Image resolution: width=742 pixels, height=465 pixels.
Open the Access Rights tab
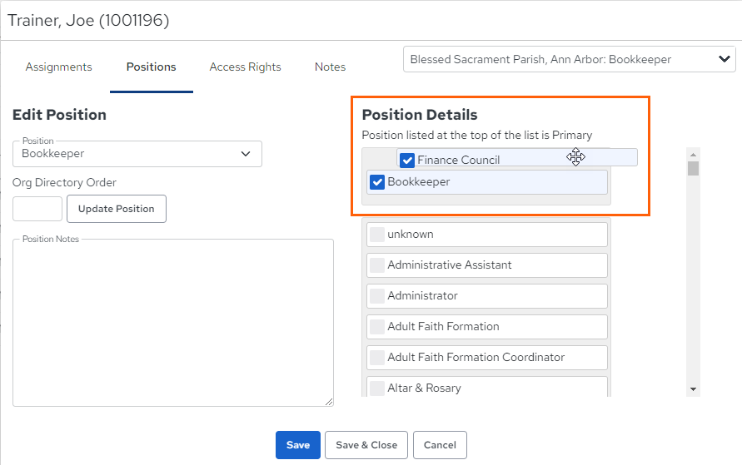(x=245, y=67)
